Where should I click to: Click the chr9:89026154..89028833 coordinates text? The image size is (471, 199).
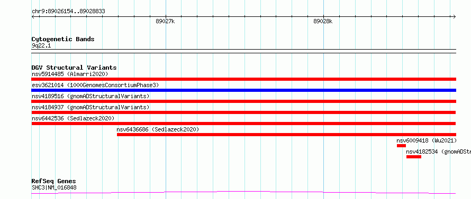pos(68,12)
